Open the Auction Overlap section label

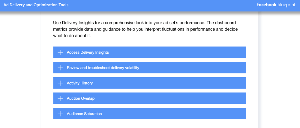[81, 98]
